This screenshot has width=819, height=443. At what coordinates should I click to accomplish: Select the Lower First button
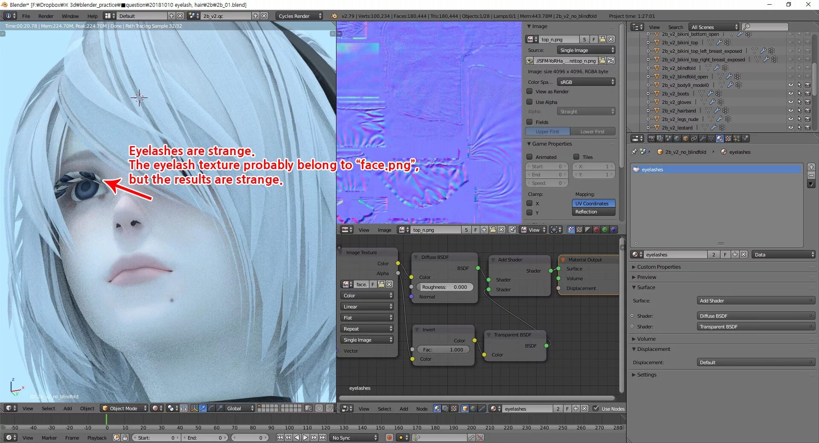point(593,132)
